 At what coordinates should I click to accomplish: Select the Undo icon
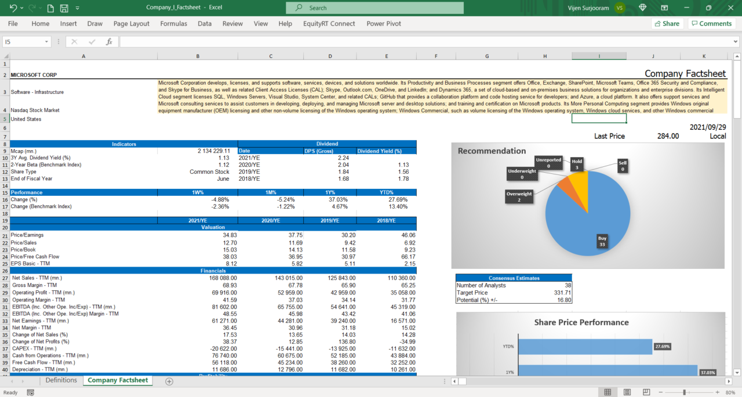13,8
